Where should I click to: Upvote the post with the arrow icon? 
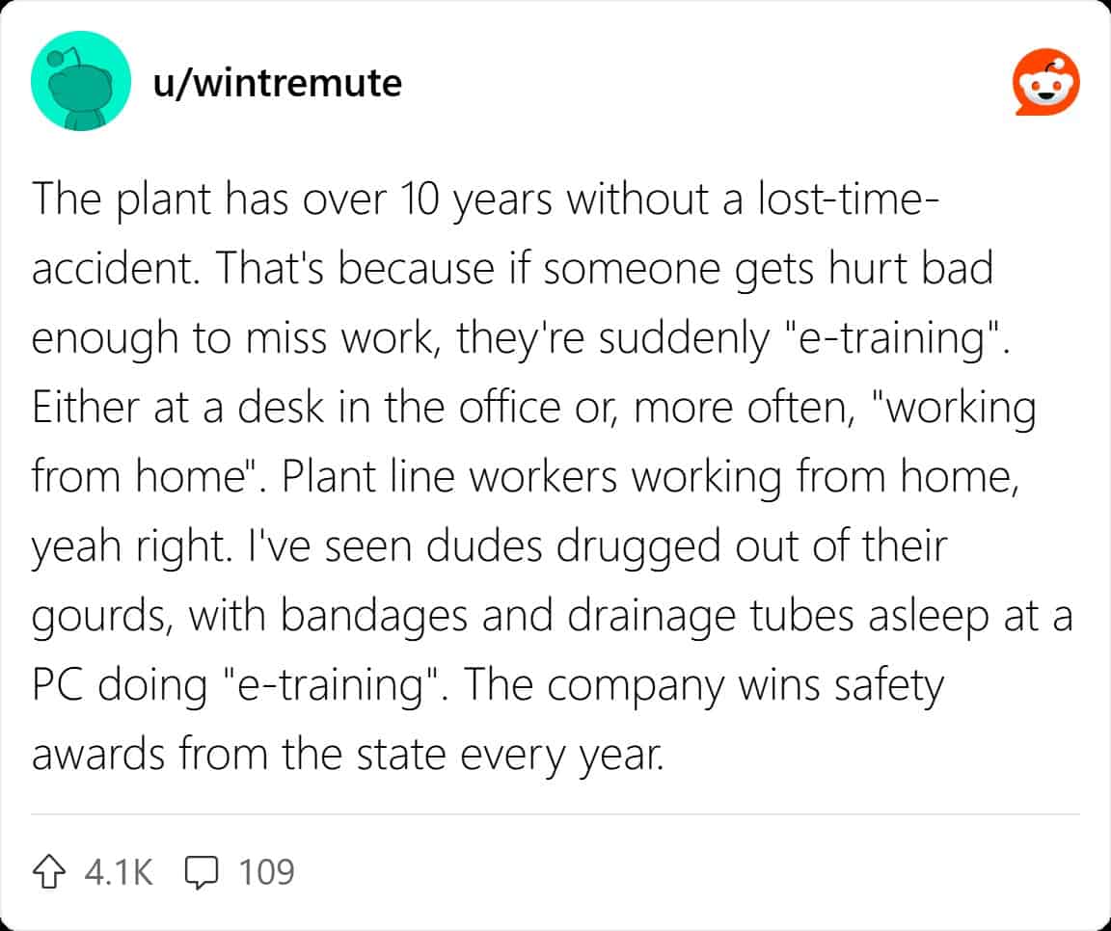coord(55,872)
